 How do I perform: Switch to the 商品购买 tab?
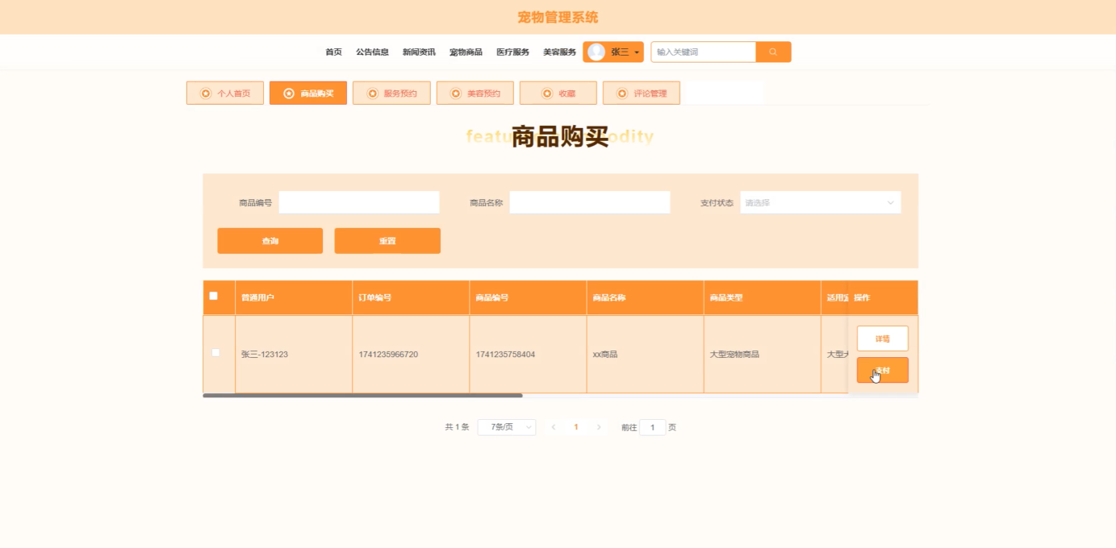pyautogui.click(x=308, y=93)
